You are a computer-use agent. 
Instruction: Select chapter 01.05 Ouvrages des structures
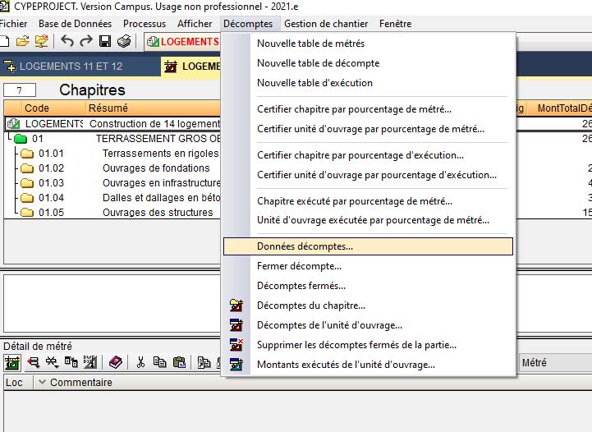(x=157, y=213)
